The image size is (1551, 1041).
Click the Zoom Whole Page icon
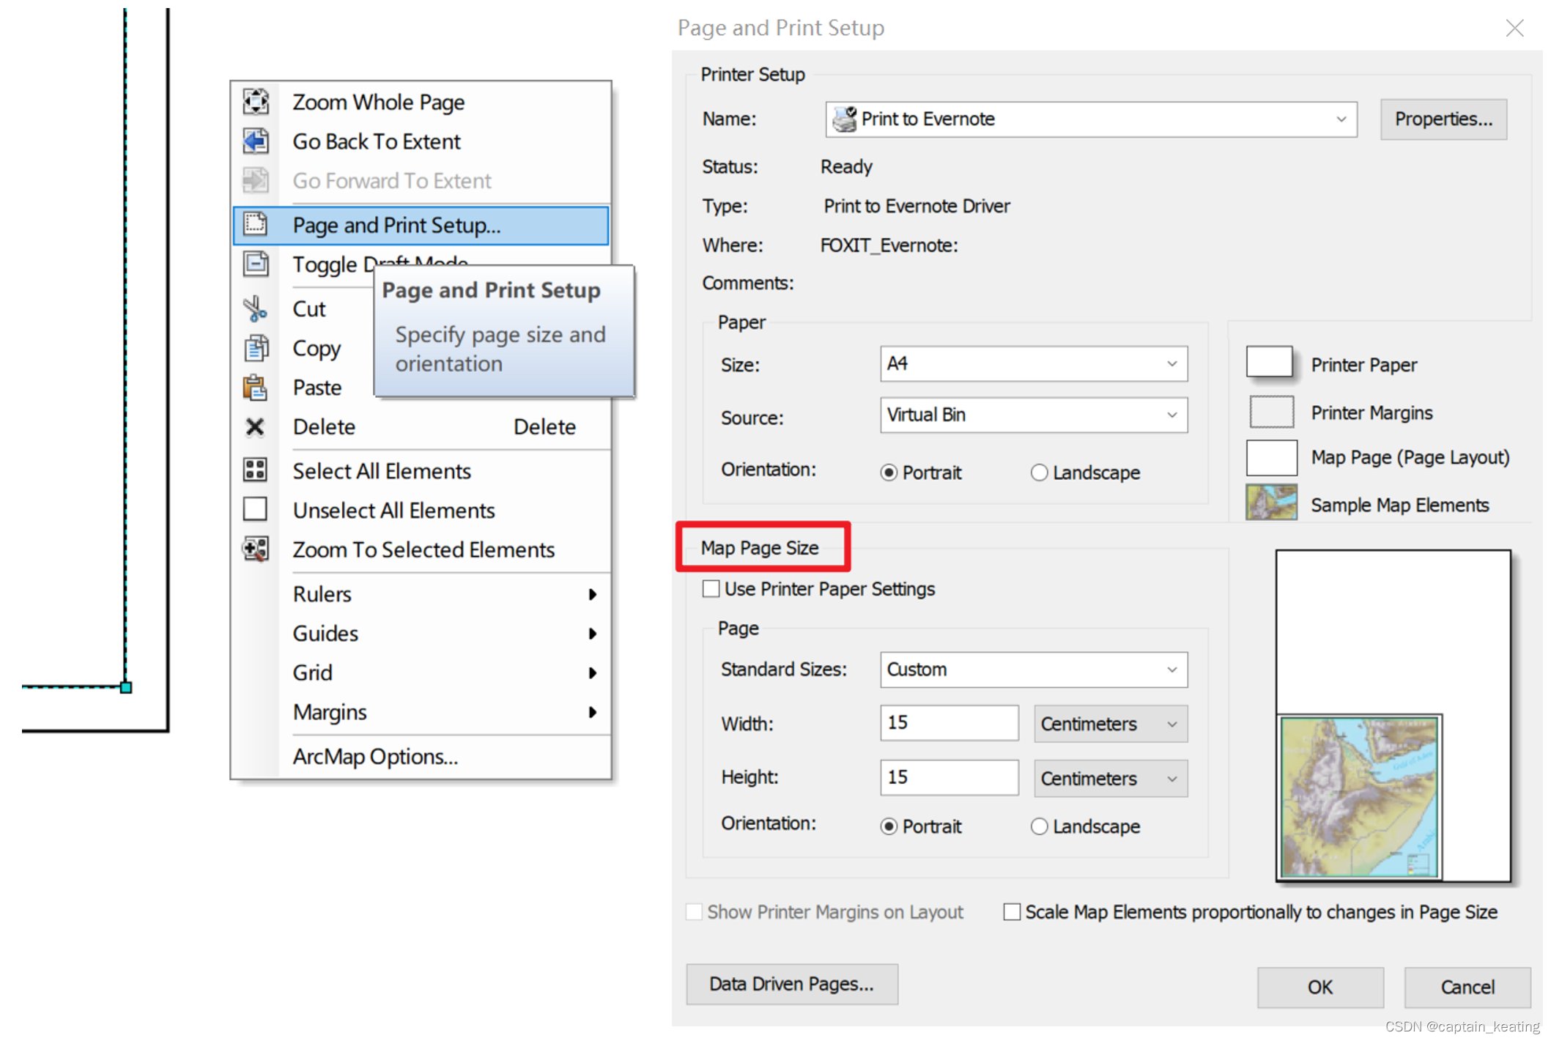click(x=256, y=102)
